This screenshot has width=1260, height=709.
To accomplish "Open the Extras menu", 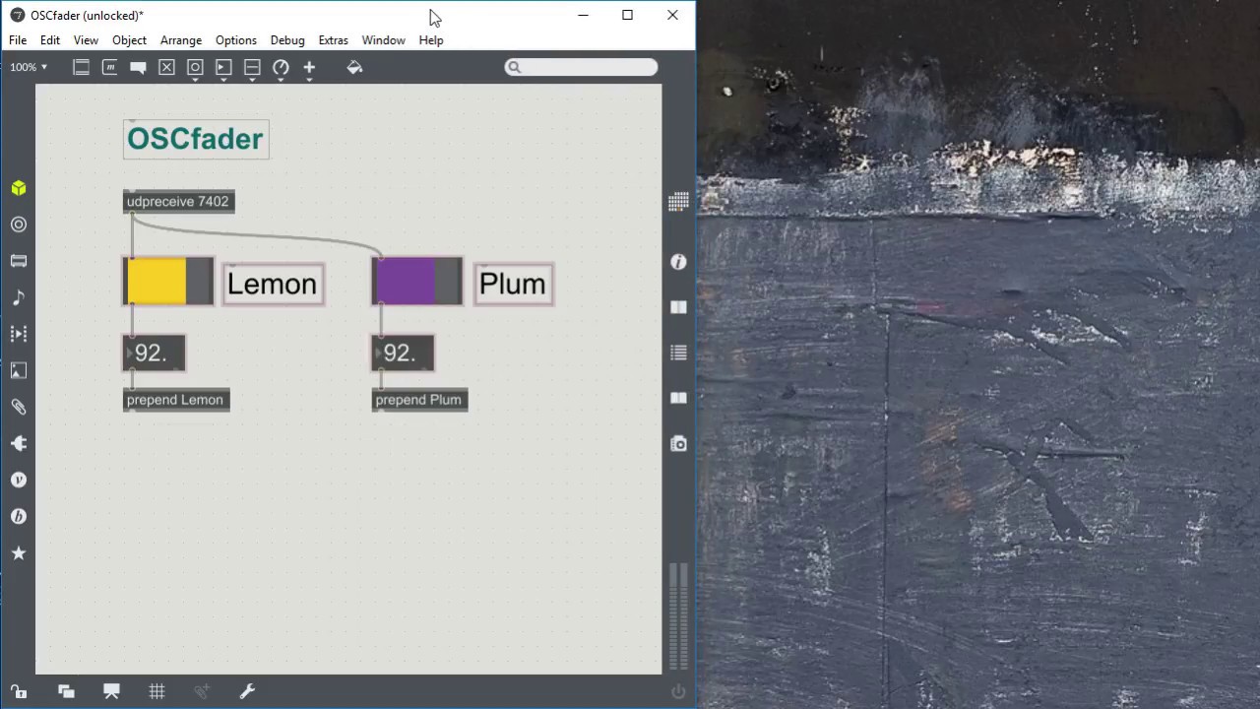I will (333, 40).
